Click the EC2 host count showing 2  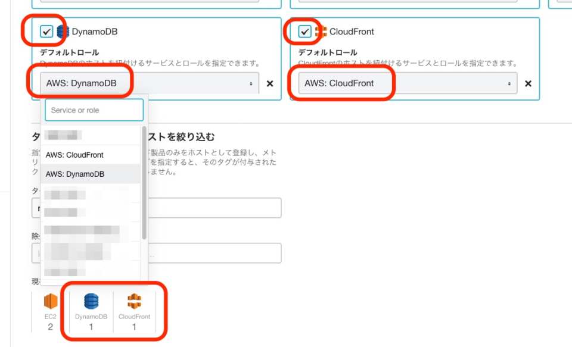click(50, 326)
